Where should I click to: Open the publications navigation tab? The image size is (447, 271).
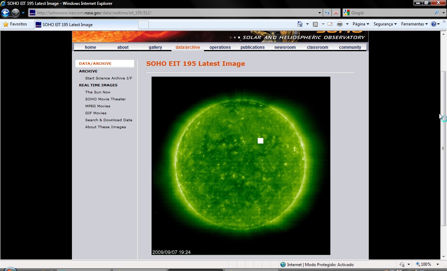point(252,47)
